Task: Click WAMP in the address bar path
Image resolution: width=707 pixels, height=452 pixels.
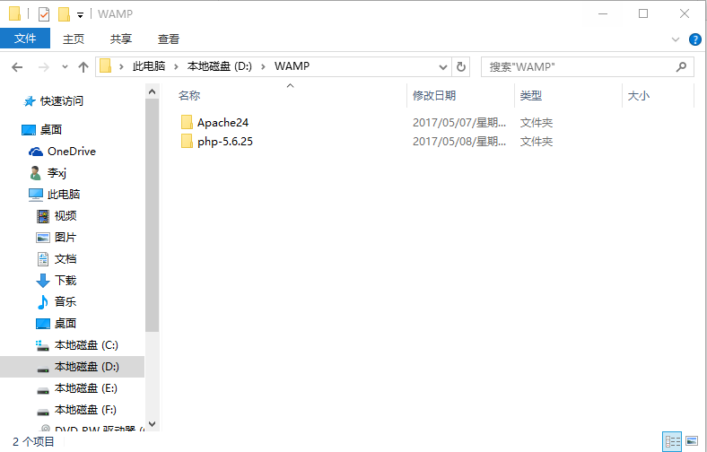Action: pyautogui.click(x=292, y=66)
